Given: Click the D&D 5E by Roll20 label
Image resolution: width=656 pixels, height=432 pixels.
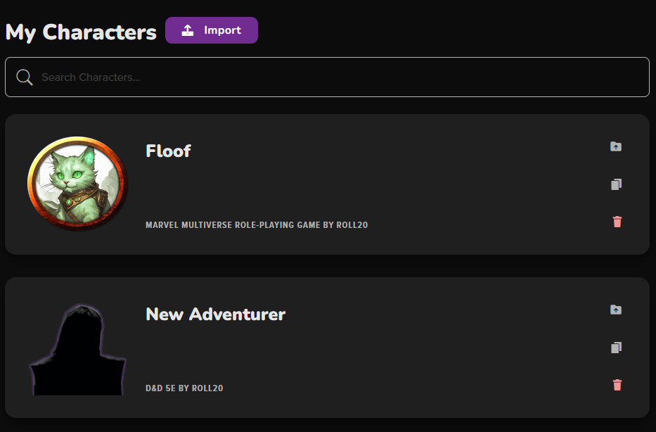Looking at the screenshot, I should click(184, 388).
